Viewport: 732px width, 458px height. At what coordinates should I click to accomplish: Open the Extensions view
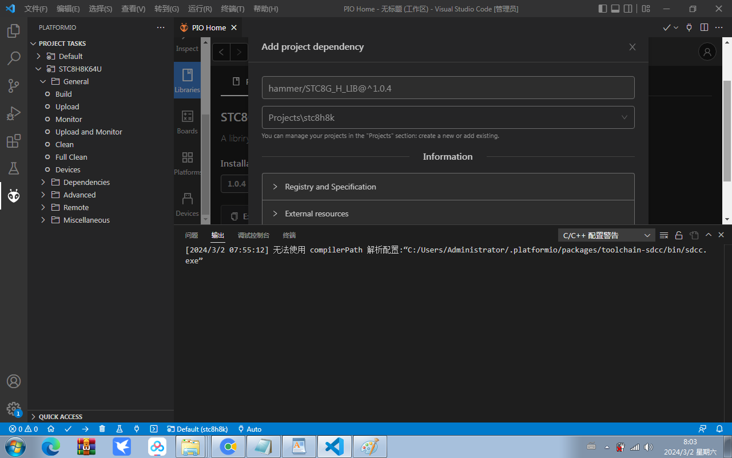(14, 141)
